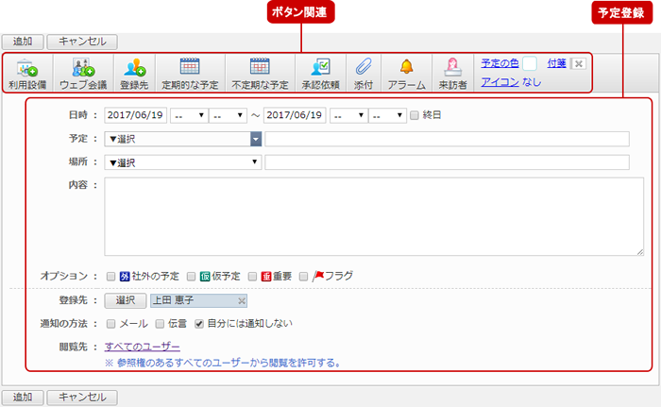Click the bottom キャンセル button
This screenshot has width=661, height=407.
click(x=82, y=398)
